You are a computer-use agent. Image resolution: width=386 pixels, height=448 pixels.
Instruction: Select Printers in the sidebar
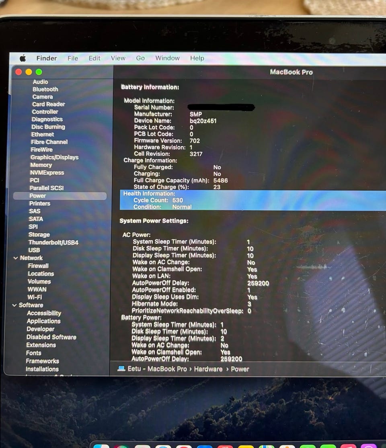tap(40, 203)
